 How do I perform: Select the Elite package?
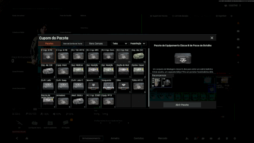124,86
